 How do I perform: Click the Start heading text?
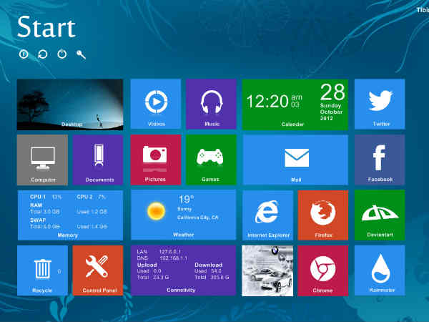click(x=46, y=27)
